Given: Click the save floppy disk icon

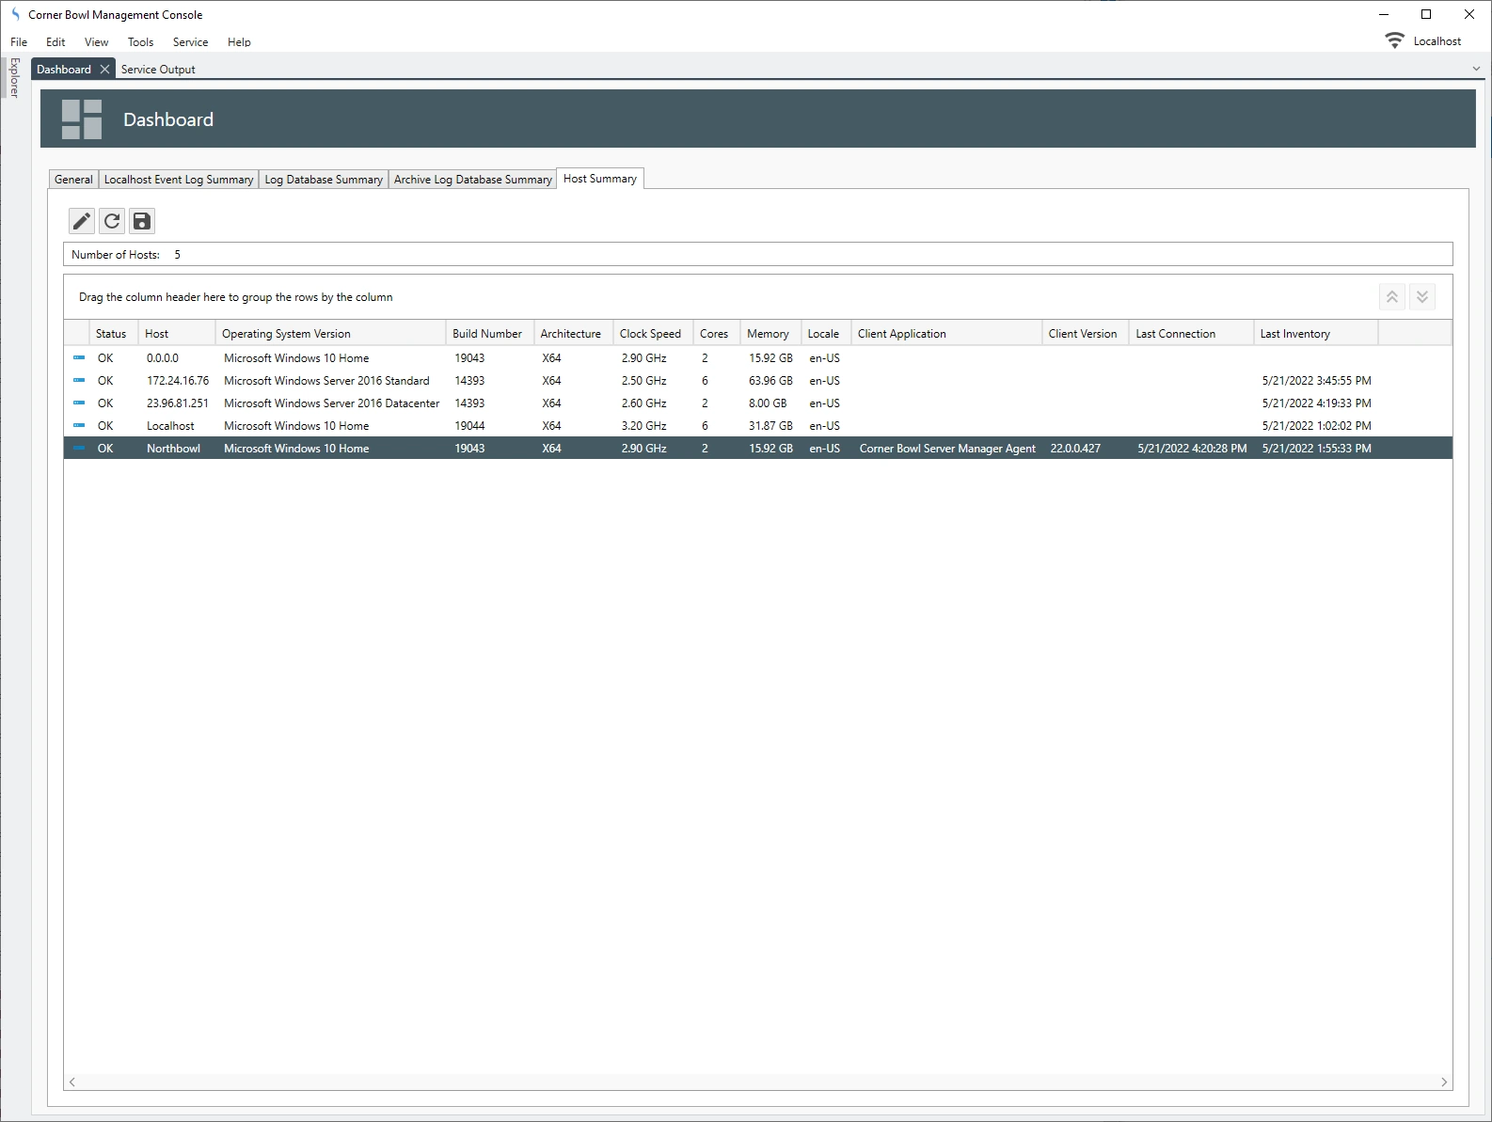Looking at the screenshot, I should coord(141,221).
